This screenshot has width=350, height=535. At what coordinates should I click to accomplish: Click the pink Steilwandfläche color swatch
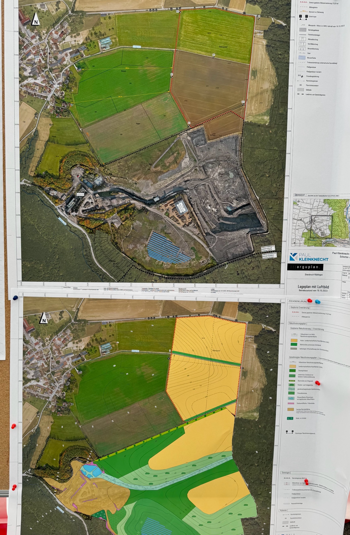[291, 403]
